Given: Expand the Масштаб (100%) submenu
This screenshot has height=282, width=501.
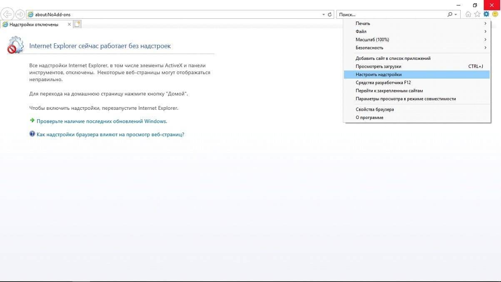Looking at the screenshot, I should point(417,40).
